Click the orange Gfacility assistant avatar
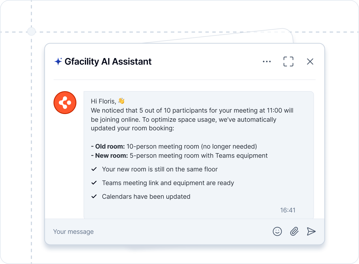The width and height of the screenshot is (359, 264). pos(65,103)
